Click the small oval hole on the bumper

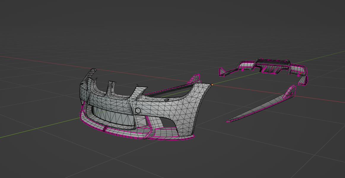pos(167,100)
